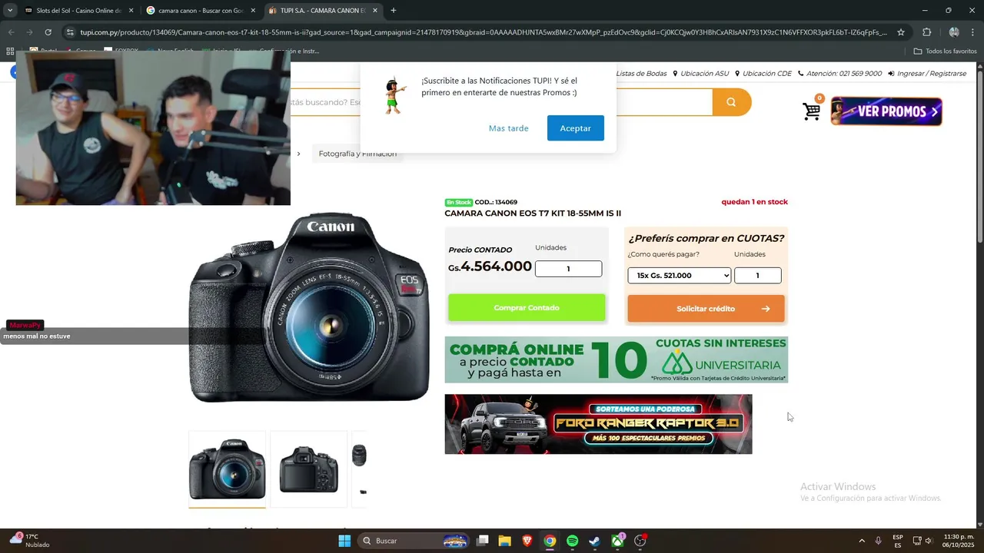Open the clock and date panel
Screen dimensions: 984x553
click(959, 541)
